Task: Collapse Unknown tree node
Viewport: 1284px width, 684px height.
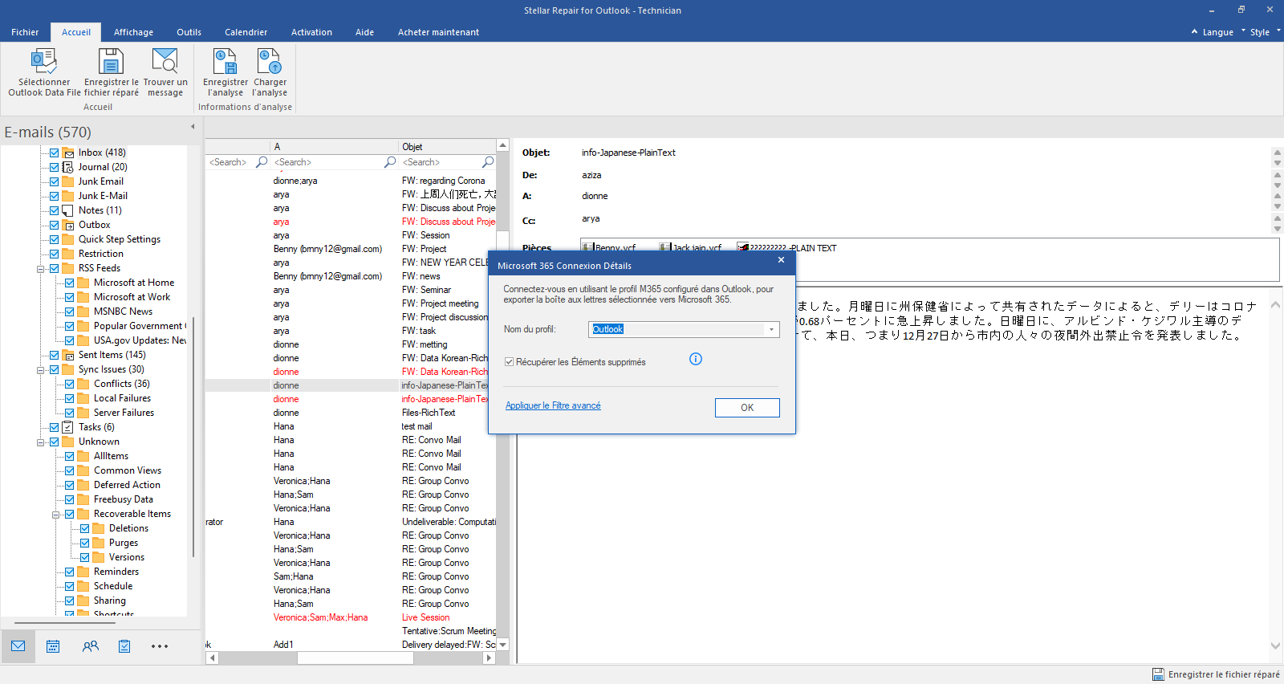Action: point(40,442)
